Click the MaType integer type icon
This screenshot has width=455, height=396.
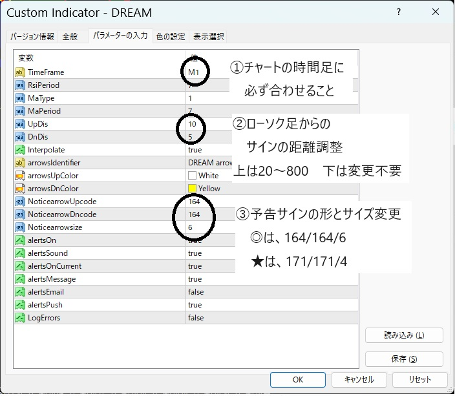(x=20, y=98)
